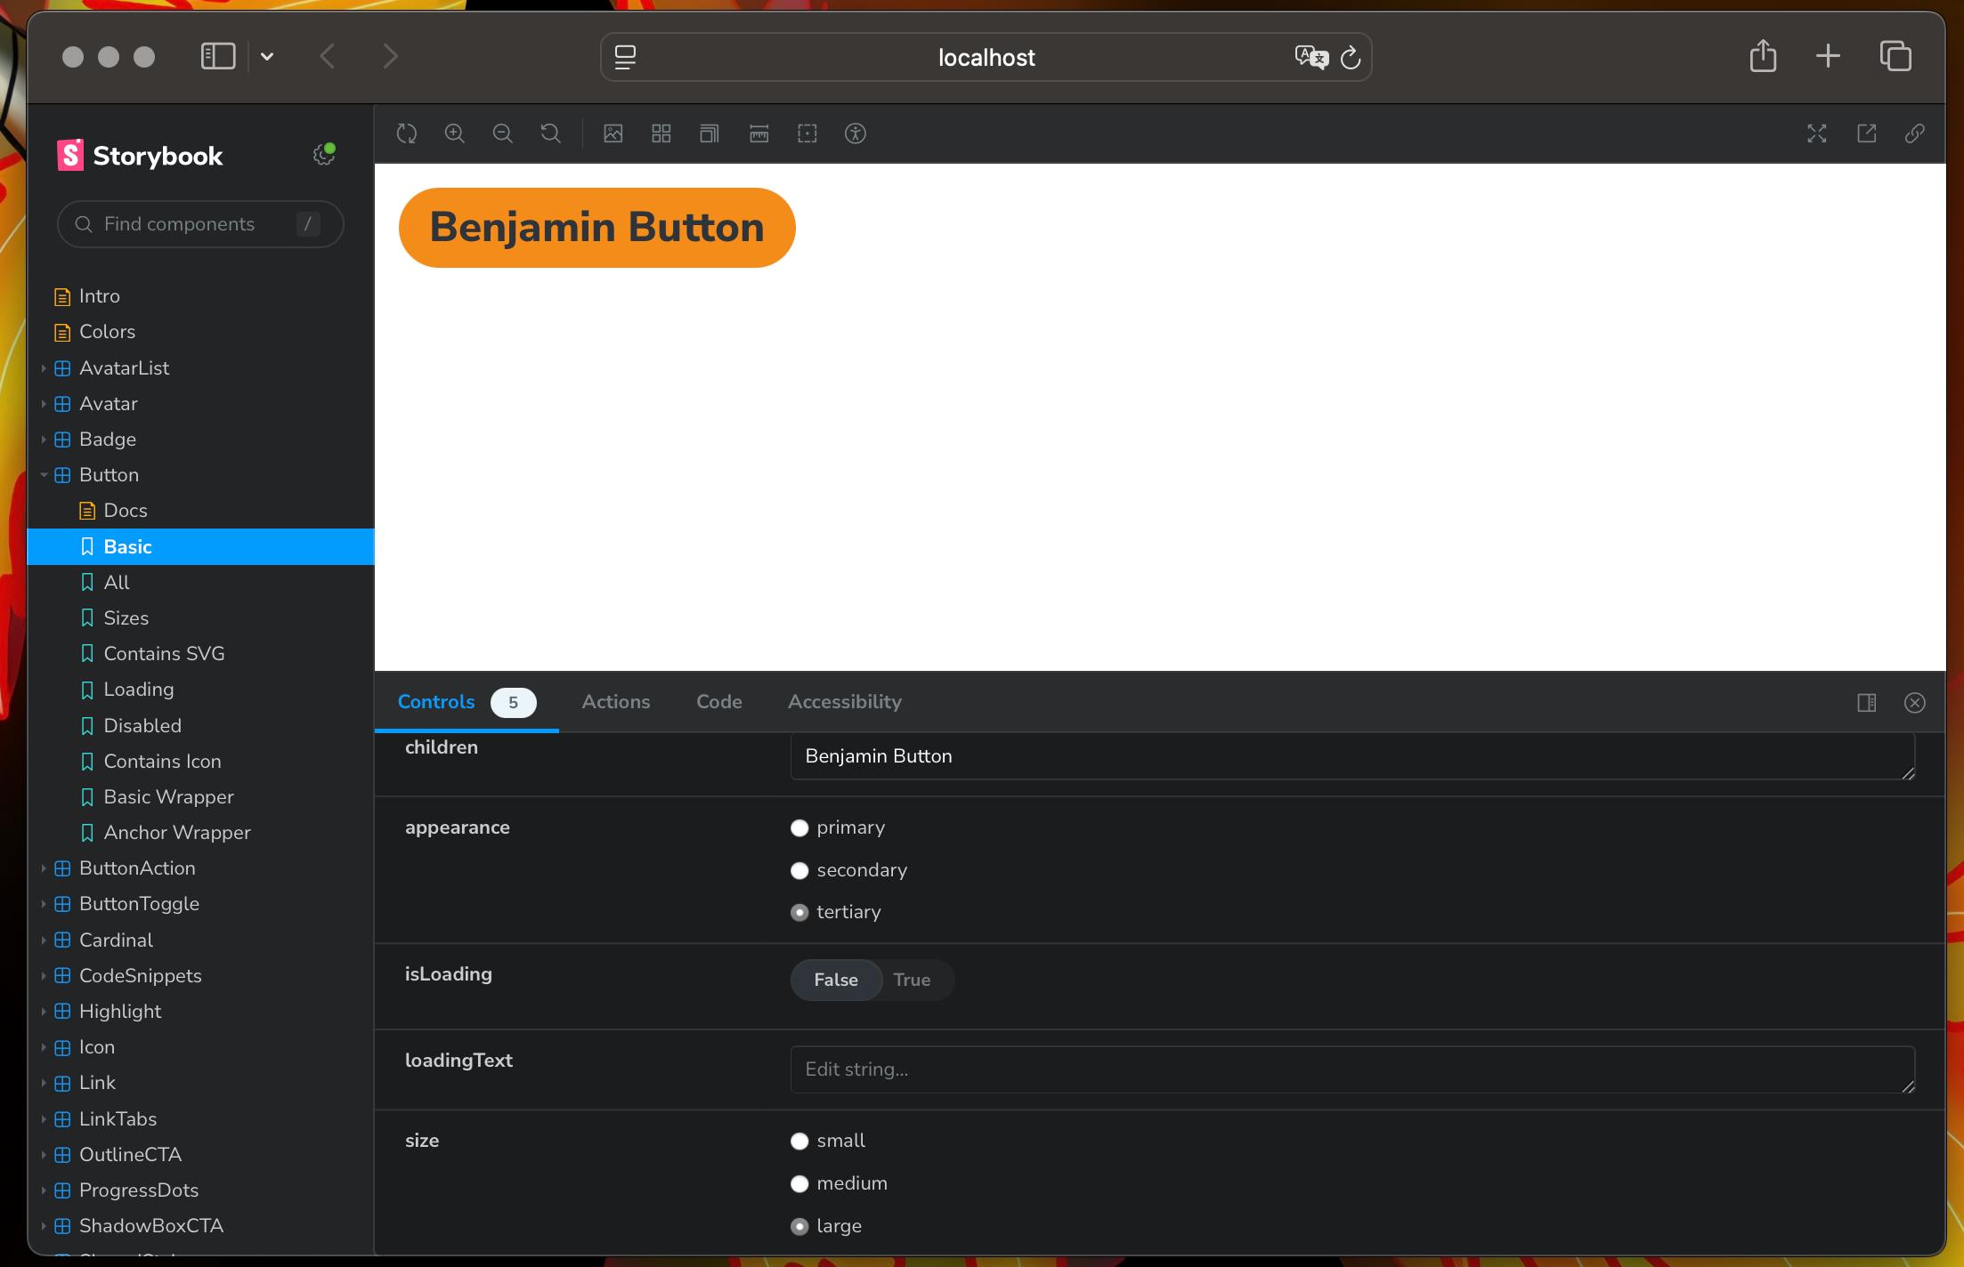Click the zoom in toolbar icon

[x=455, y=133]
